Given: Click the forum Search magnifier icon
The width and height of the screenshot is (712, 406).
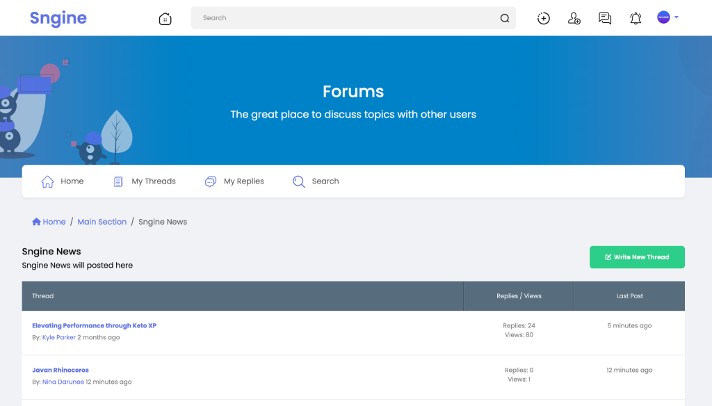Looking at the screenshot, I should pyautogui.click(x=299, y=181).
